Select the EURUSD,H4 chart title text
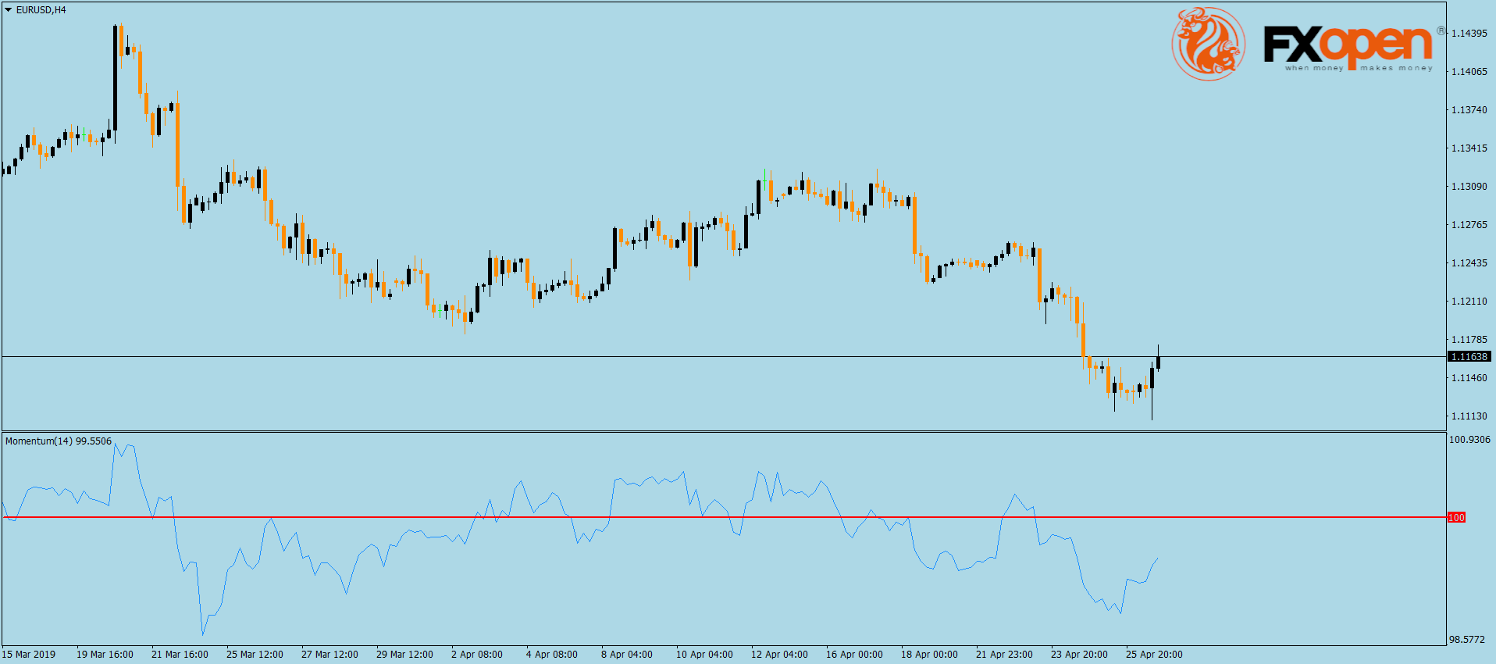This screenshot has width=1496, height=664. [41, 10]
